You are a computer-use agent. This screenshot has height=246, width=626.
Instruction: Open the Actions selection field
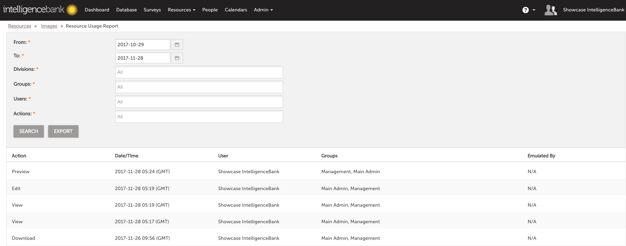(199, 117)
